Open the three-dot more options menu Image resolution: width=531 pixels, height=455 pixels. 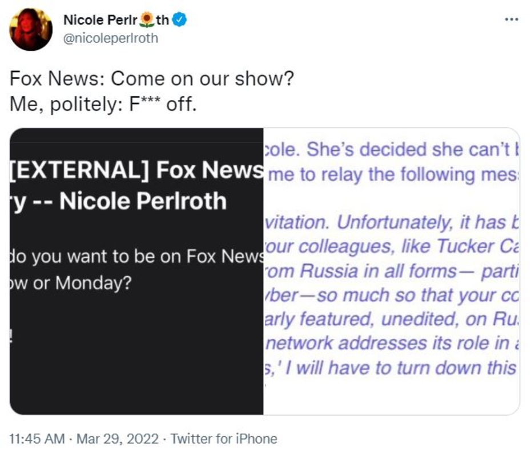click(x=512, y=19)
